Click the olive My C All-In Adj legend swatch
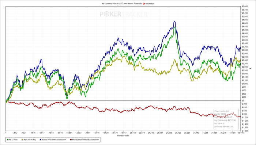The height and width of the screenshot is (145, 256). [22, 140]
